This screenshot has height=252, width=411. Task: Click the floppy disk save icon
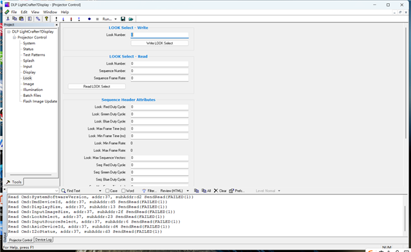coord(123,19)
